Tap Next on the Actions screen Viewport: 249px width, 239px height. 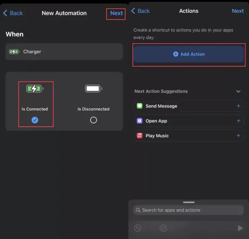[x=238, y=11]
